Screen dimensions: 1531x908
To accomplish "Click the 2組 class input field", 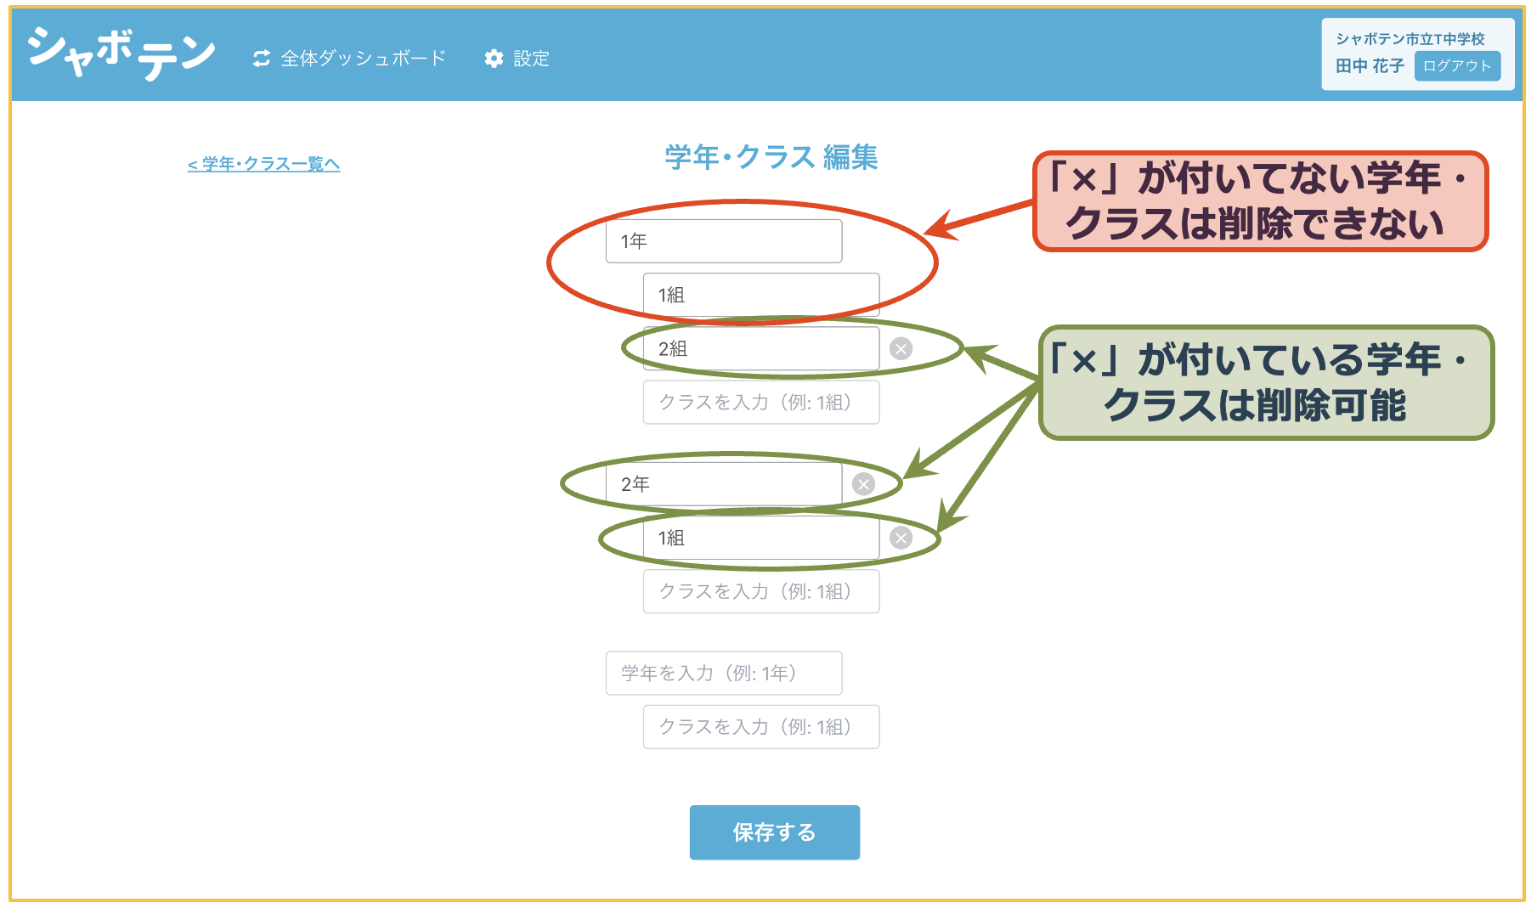I will coord(761,348).
